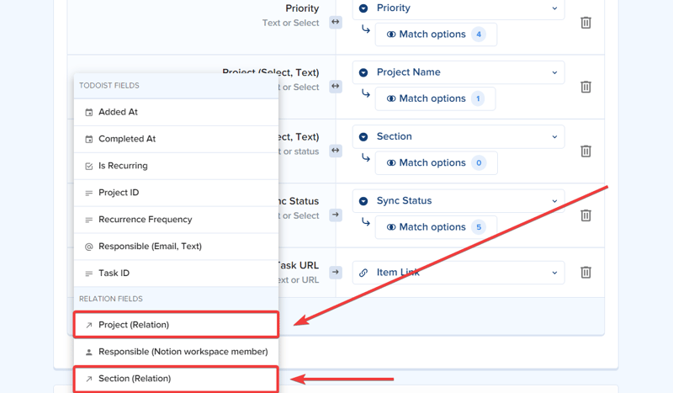Screen dimensions: 673x393
Task: Show Match options for Sync Status
Action: 436,227
